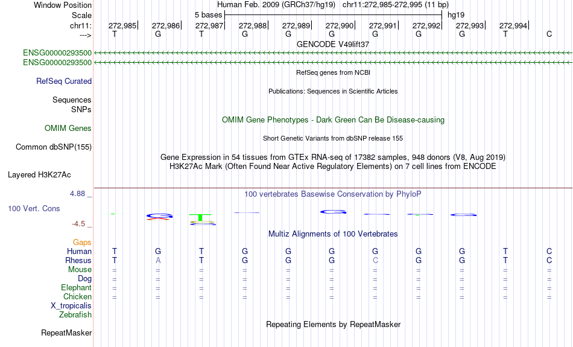
Task: Open the 100 Vert. Cons track label
Action: click(x=34, y=208)
